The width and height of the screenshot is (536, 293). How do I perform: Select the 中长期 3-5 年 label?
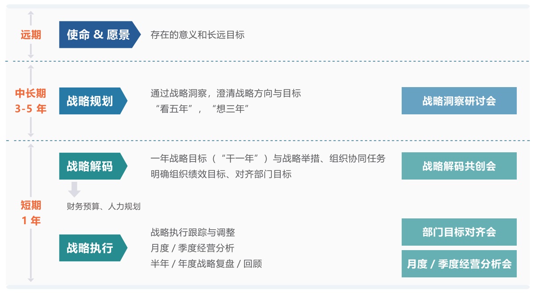(30, 101)
